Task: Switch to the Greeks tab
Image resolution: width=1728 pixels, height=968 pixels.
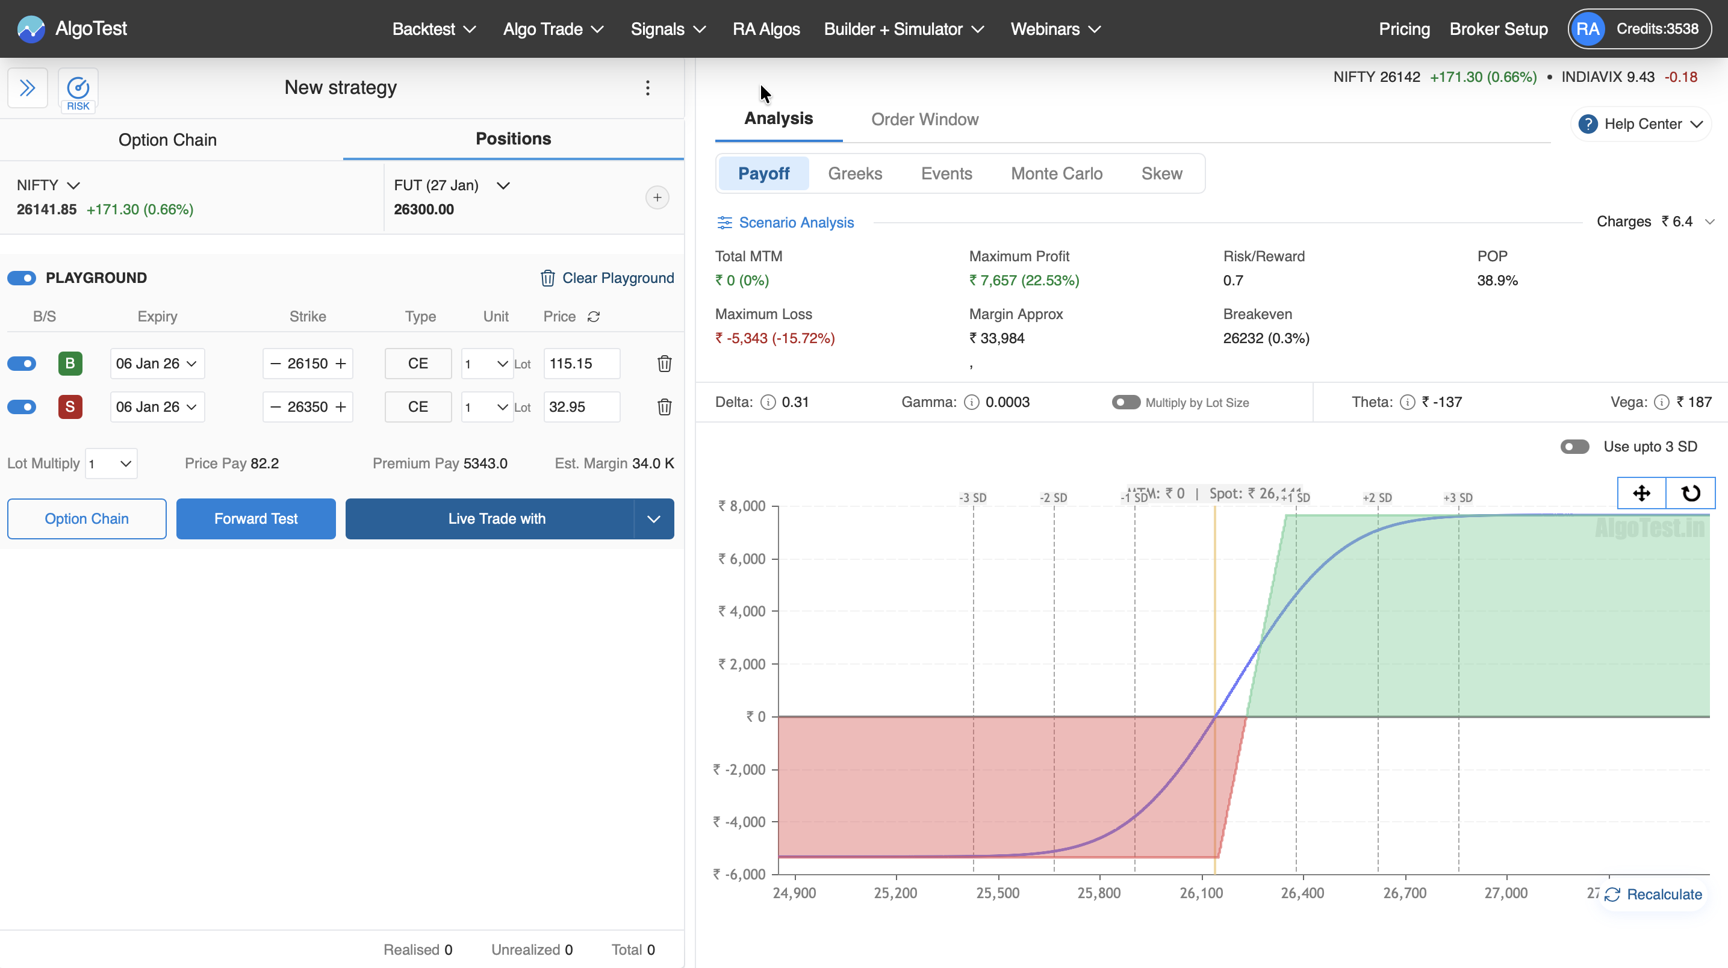Action: click(x=854, y=174)
